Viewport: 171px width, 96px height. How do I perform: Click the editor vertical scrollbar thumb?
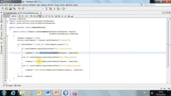[x=168, y=44]
